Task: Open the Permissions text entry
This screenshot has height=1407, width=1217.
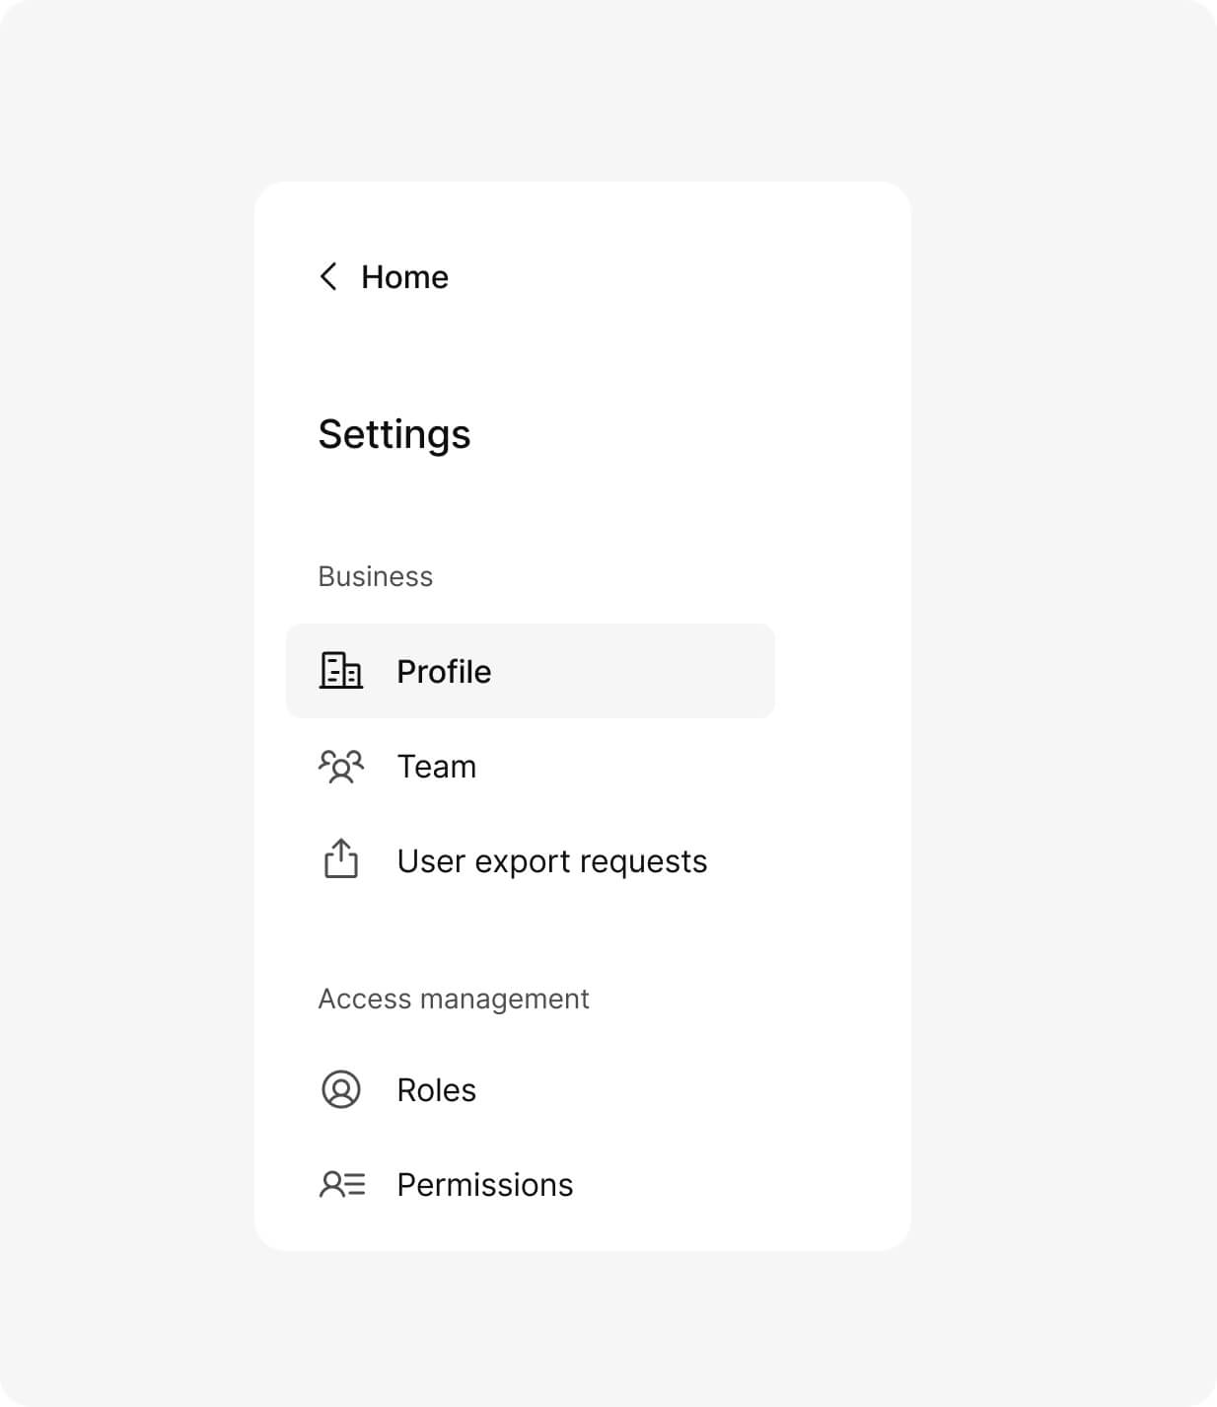Action: 484,1185
